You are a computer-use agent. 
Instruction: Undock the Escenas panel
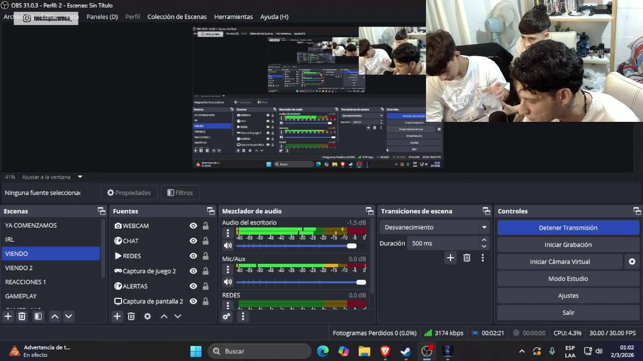point(101,211)
